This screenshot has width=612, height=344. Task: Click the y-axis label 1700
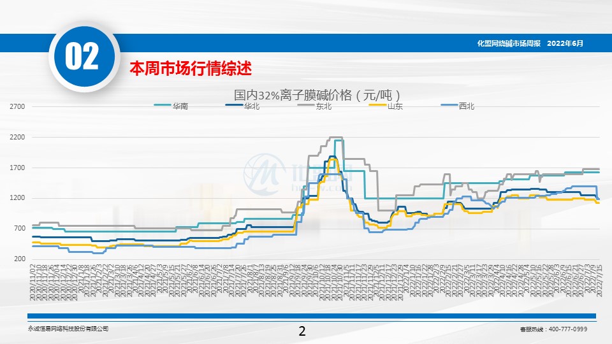click(18, 168)
